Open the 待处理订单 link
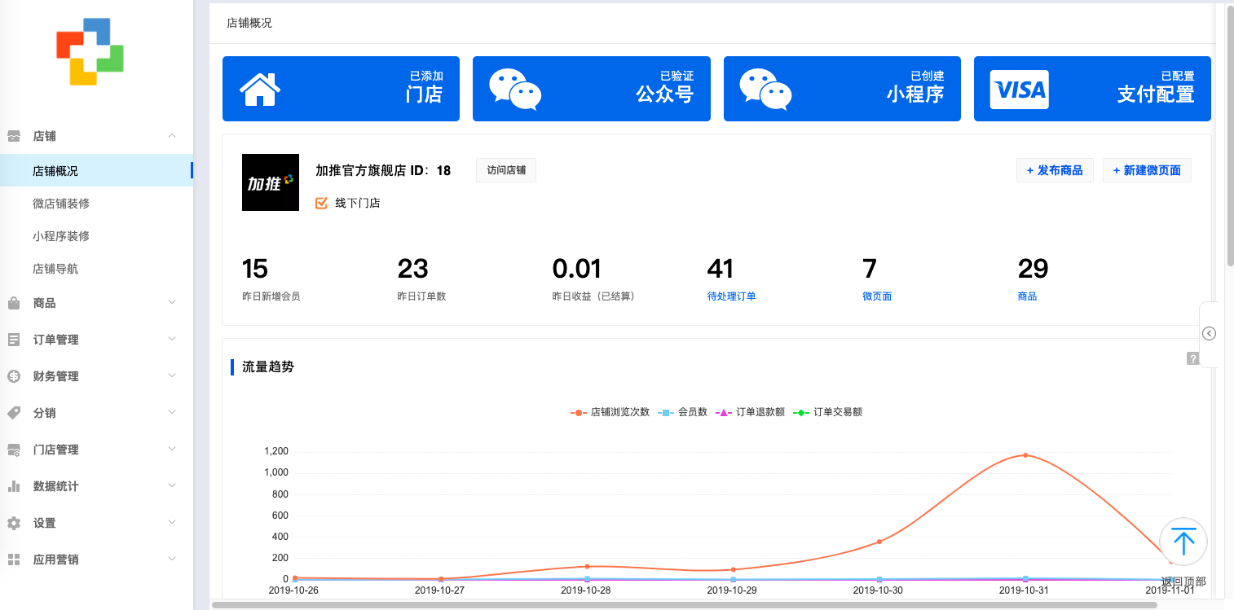 tap(731, 296)
